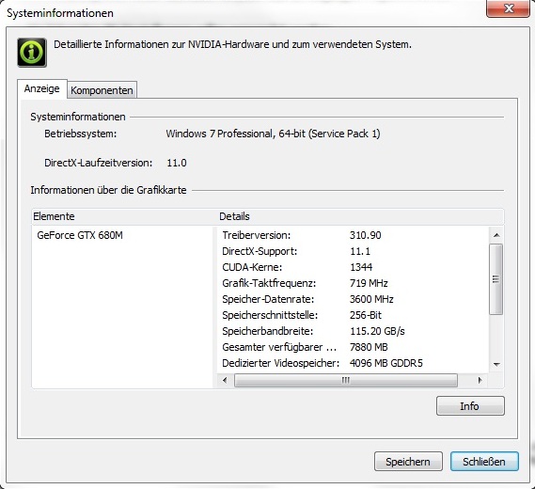Click the details list scroll down arrow
Viewport: 535px width, 489px height.
(496, 365)
